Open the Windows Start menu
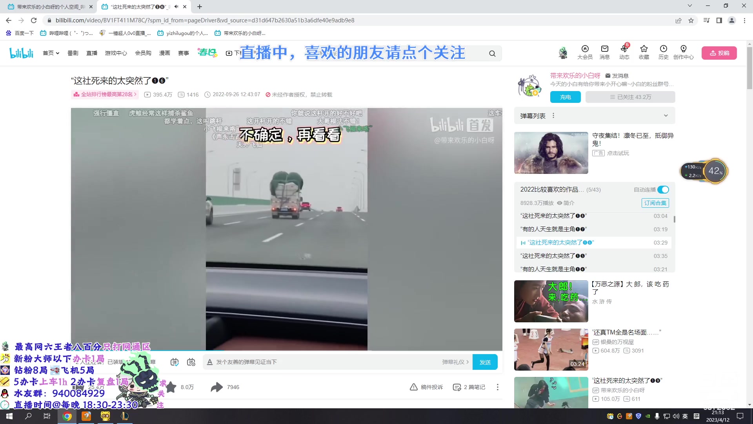The height and width of the screenshot is (424, 753). [x=9, y=416]
